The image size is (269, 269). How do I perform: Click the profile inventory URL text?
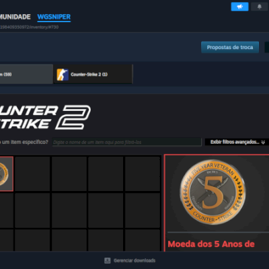pyautogui.click(x=29, y=27)
